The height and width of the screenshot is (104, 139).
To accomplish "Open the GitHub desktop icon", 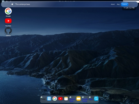I will point(8,31).
